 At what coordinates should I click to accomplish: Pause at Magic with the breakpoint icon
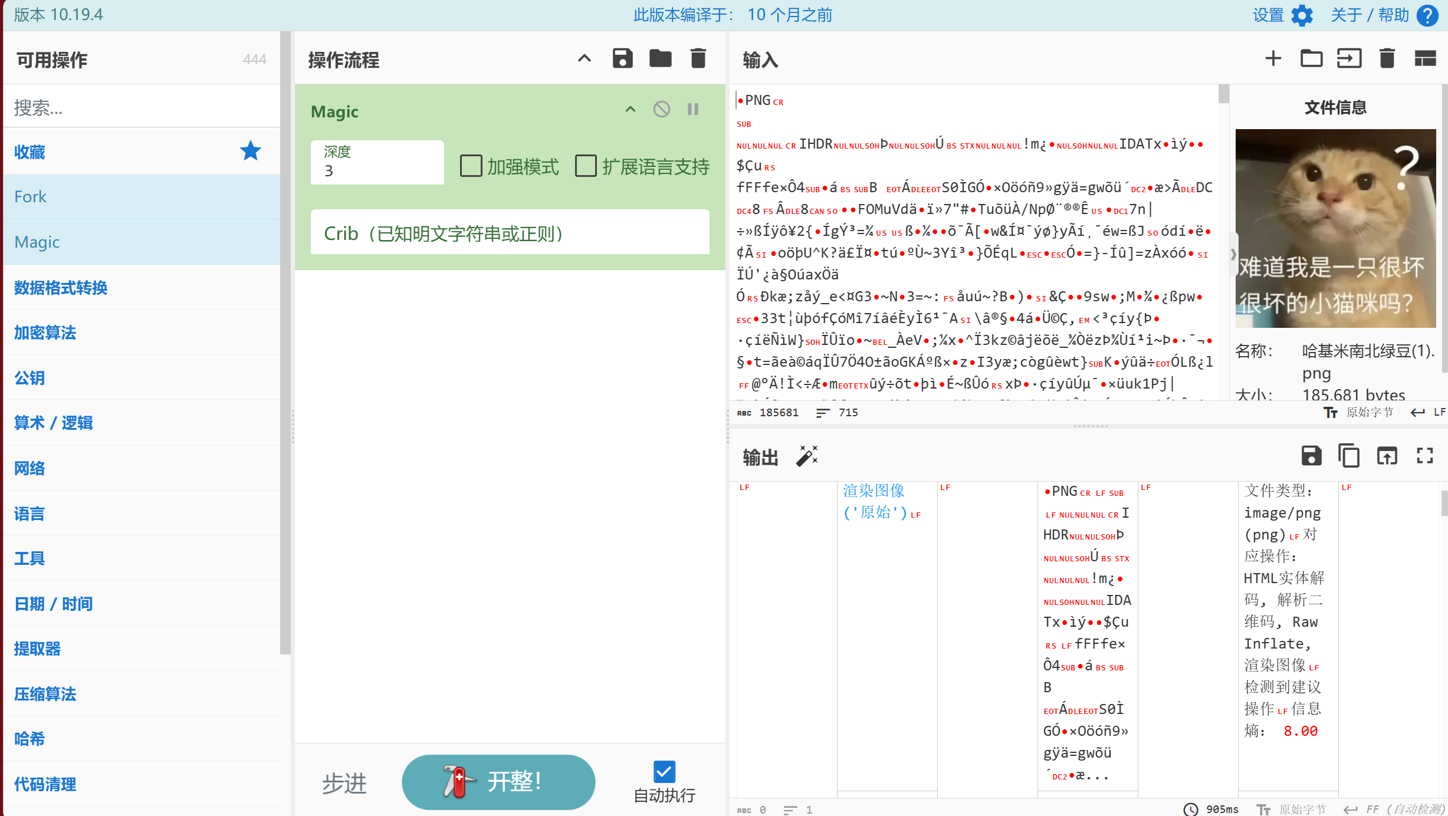click(693, 110)
